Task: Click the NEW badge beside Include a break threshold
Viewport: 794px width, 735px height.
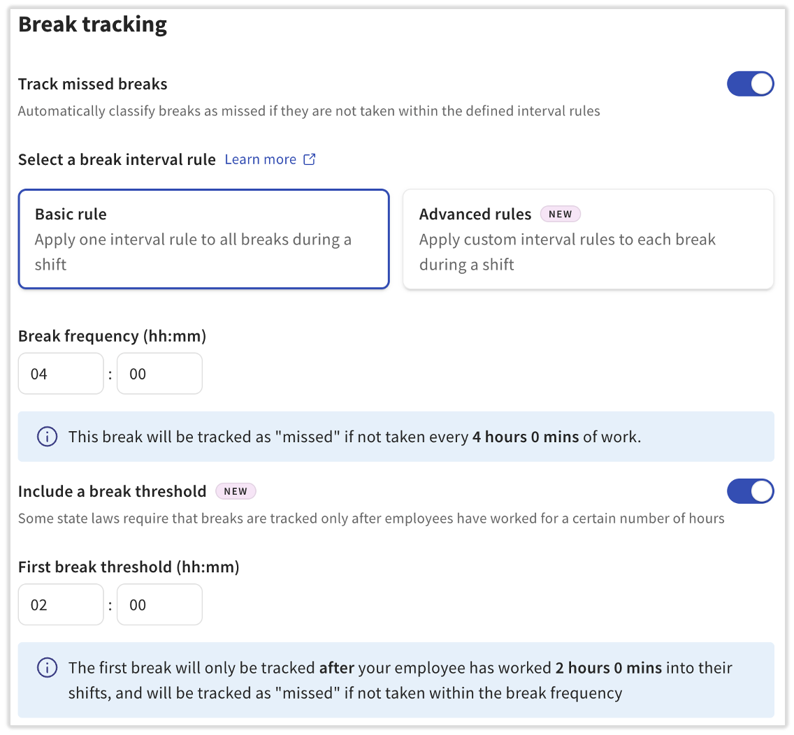Action: [x=236, y=491]
